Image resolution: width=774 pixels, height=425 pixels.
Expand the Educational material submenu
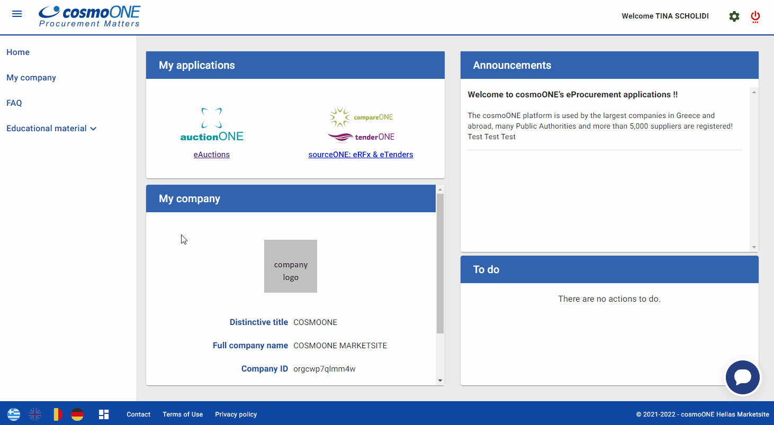[x=51, y=129]
